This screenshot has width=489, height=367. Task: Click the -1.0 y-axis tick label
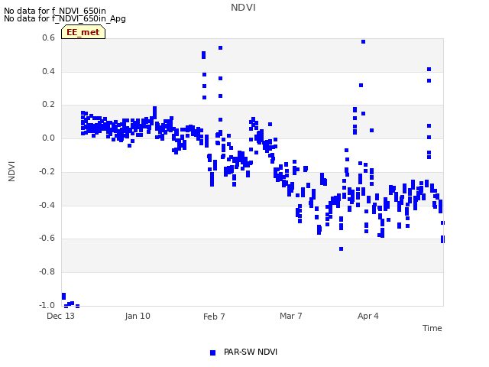[47, 305]
